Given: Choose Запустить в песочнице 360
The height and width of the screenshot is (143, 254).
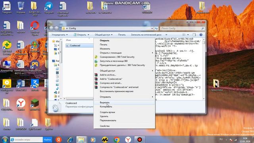Looking at the screenshot, I should coord(124,61).
